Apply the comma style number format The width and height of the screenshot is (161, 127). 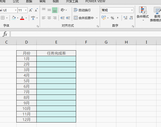[x=118, y=18]
